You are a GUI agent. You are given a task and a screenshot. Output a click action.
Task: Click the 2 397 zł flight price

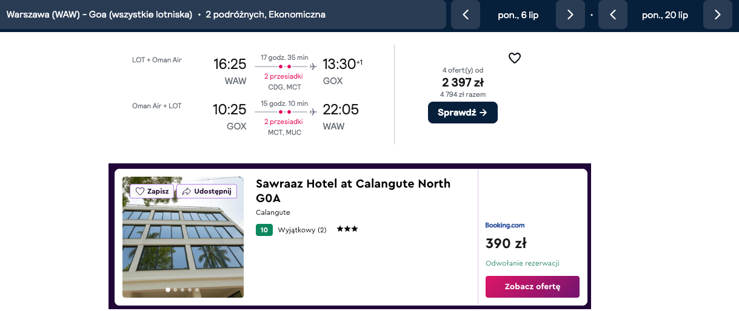(463, 83)
